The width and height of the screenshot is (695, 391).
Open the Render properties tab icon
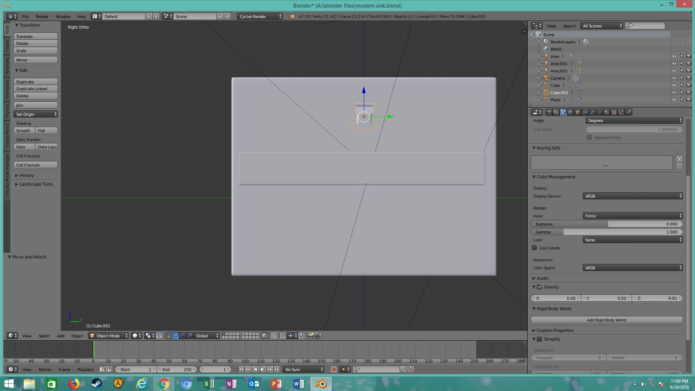click(x=549, y=112)
